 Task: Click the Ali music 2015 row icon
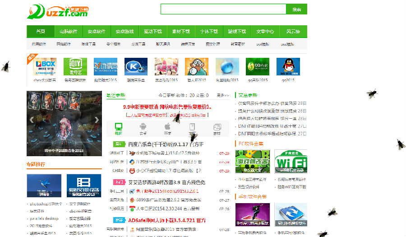[x=132, y=229]
